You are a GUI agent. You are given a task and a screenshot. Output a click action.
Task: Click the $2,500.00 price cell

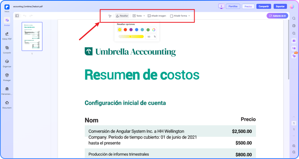click(x=242, y=131)
